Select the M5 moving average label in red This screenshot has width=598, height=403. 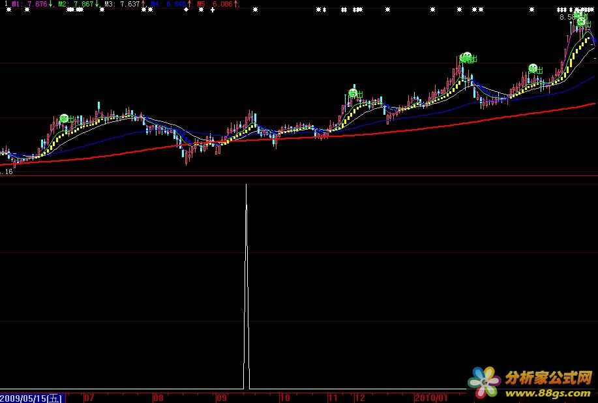point(215,4)
